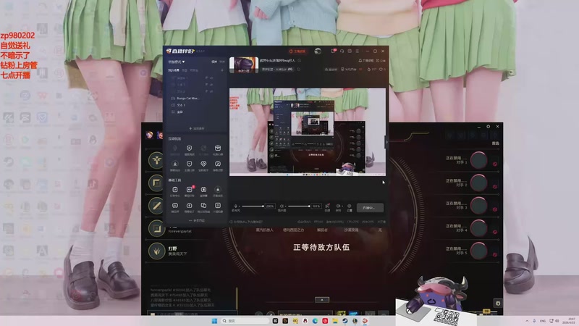This screenshot has height=326, width=579.
Task: Expand the live mode dropdown at panel top
Action: [x=177, y=62]
